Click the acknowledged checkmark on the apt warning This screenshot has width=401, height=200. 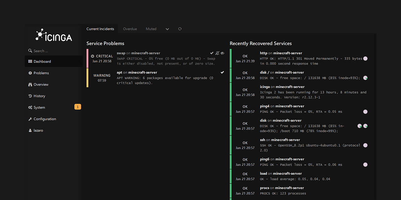click(x=222, y=72)
